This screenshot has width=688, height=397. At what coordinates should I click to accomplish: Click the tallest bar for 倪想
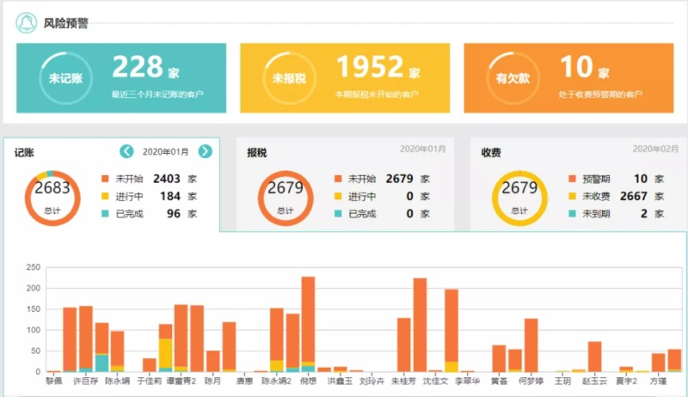tap(309, 324)
